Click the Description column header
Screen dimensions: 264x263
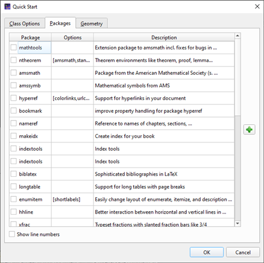tap(164, 37)
